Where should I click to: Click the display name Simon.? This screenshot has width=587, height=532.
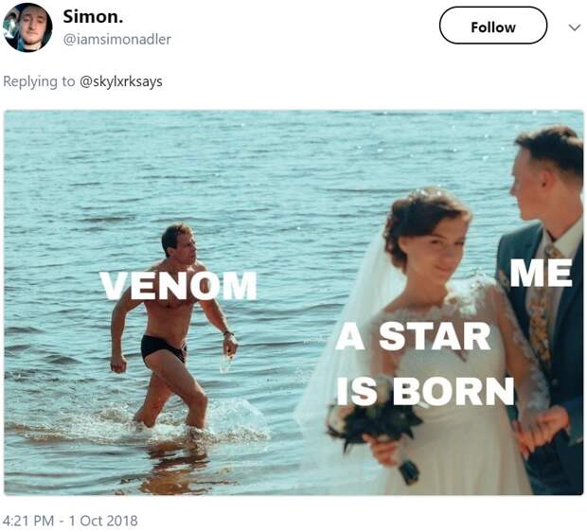pos(93,16)
